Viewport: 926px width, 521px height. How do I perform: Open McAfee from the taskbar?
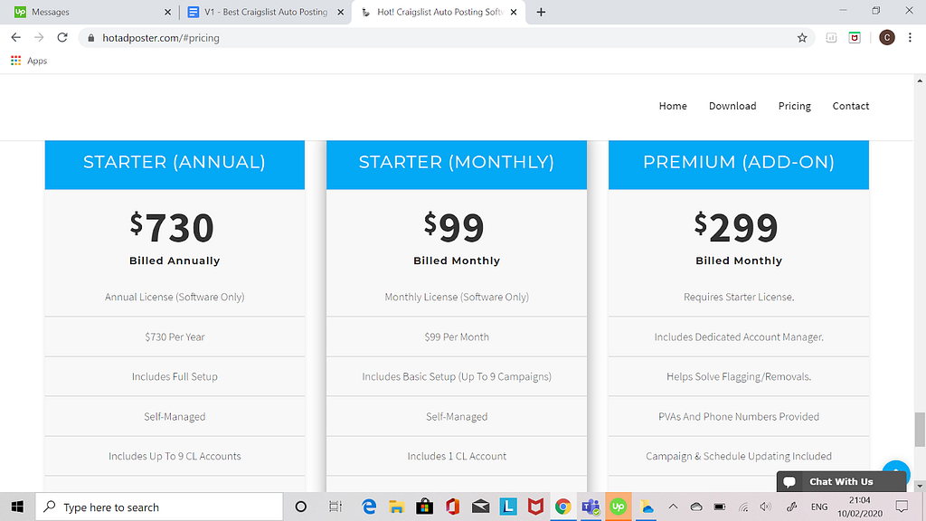coord(535,507)
